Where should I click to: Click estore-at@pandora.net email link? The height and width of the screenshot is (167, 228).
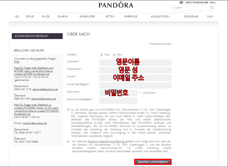44,99
